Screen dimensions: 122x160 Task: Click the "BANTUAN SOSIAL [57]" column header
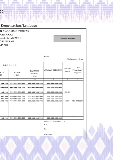[x=35, y=74]
